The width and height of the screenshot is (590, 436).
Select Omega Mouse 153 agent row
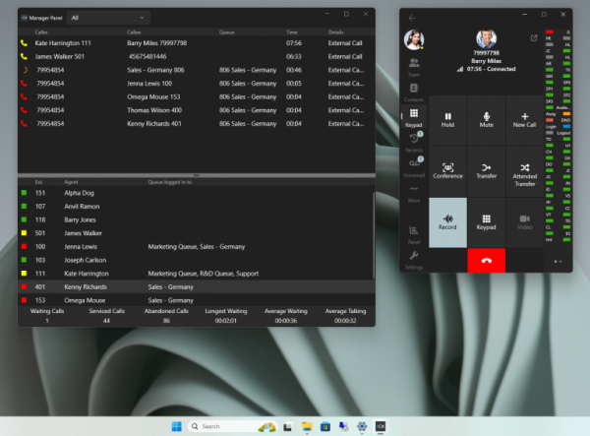196,300
